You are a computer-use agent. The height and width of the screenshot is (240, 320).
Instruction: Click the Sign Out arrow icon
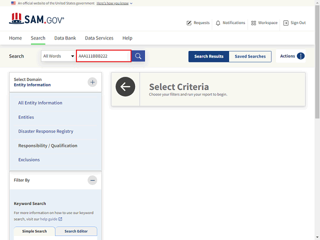286,23
